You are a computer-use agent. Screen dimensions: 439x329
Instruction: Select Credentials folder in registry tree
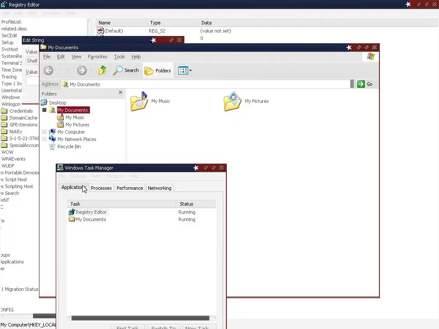pos(21,111)
